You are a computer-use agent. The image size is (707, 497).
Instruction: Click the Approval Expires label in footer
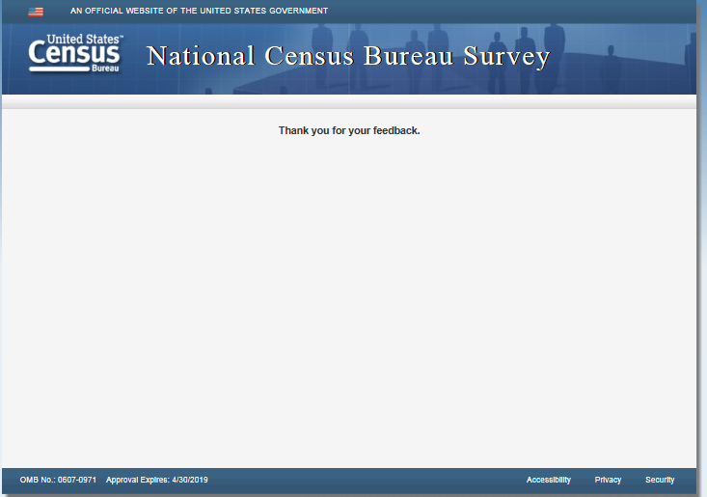(138, 480)
